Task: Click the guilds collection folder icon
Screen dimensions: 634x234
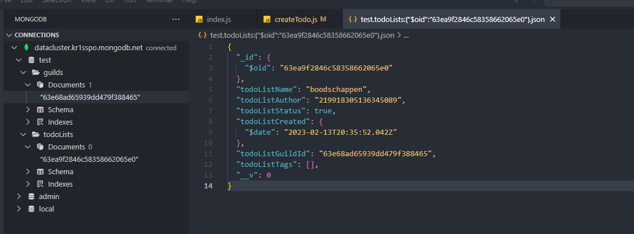Action: tap(35, 72)
